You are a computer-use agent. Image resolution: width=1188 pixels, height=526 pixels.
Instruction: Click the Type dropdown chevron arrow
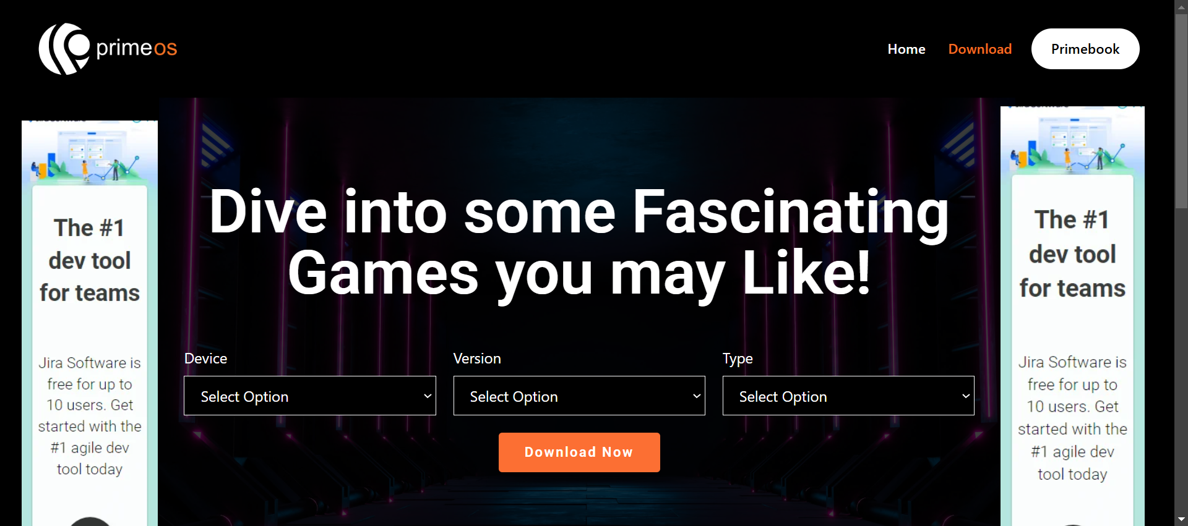click(x=965, y=396)
